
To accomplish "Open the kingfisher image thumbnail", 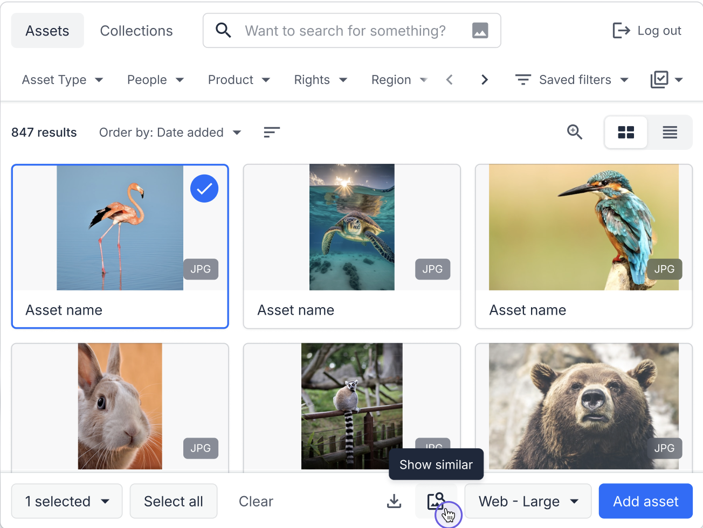I will pos(584,227).
